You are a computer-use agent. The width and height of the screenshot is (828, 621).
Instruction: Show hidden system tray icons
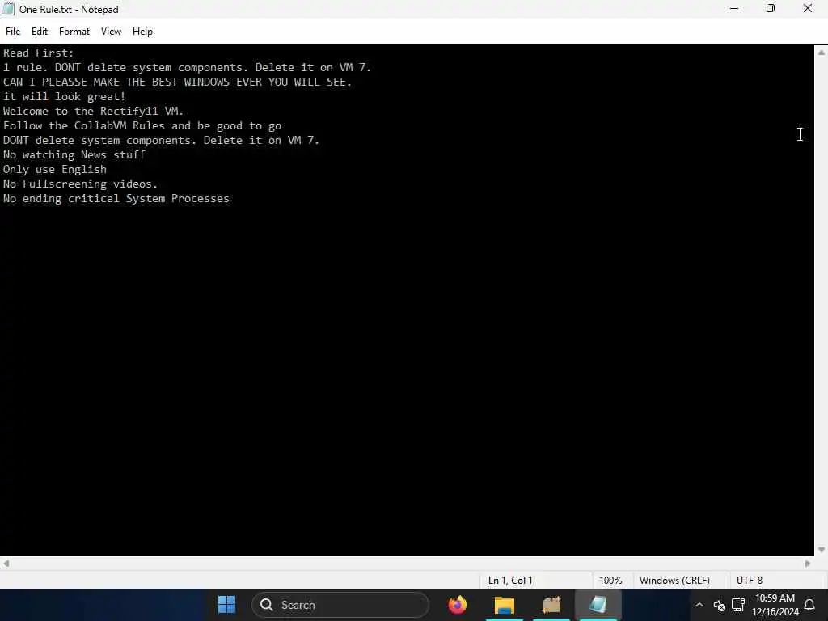699,605
